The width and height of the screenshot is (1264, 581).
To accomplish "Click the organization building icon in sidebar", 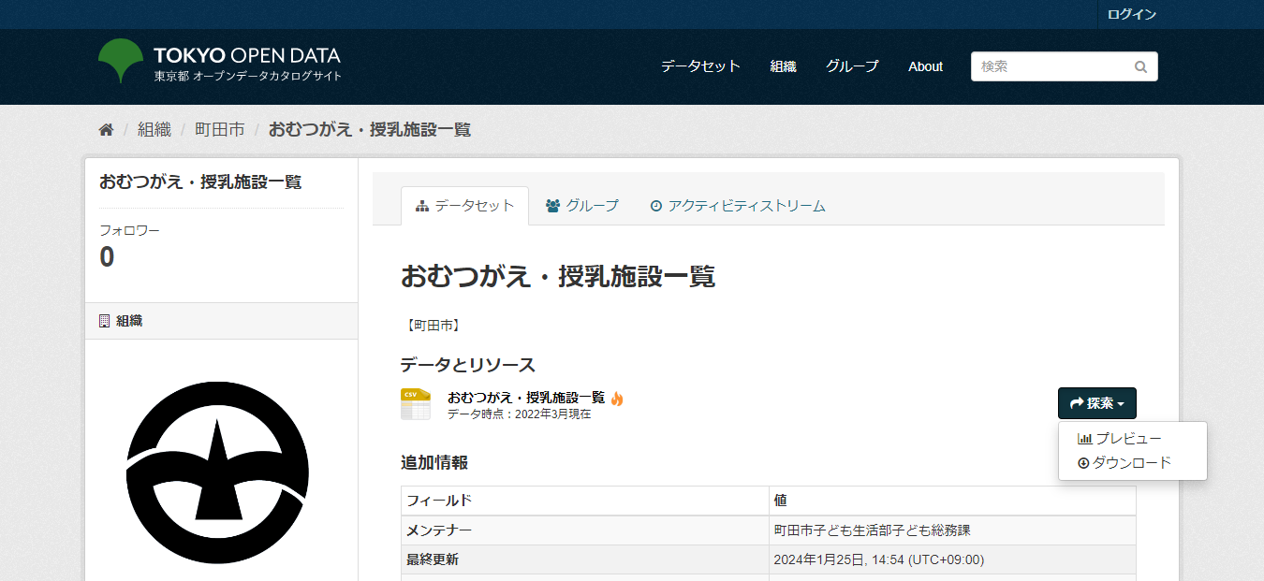I will (x=105, y=321).
